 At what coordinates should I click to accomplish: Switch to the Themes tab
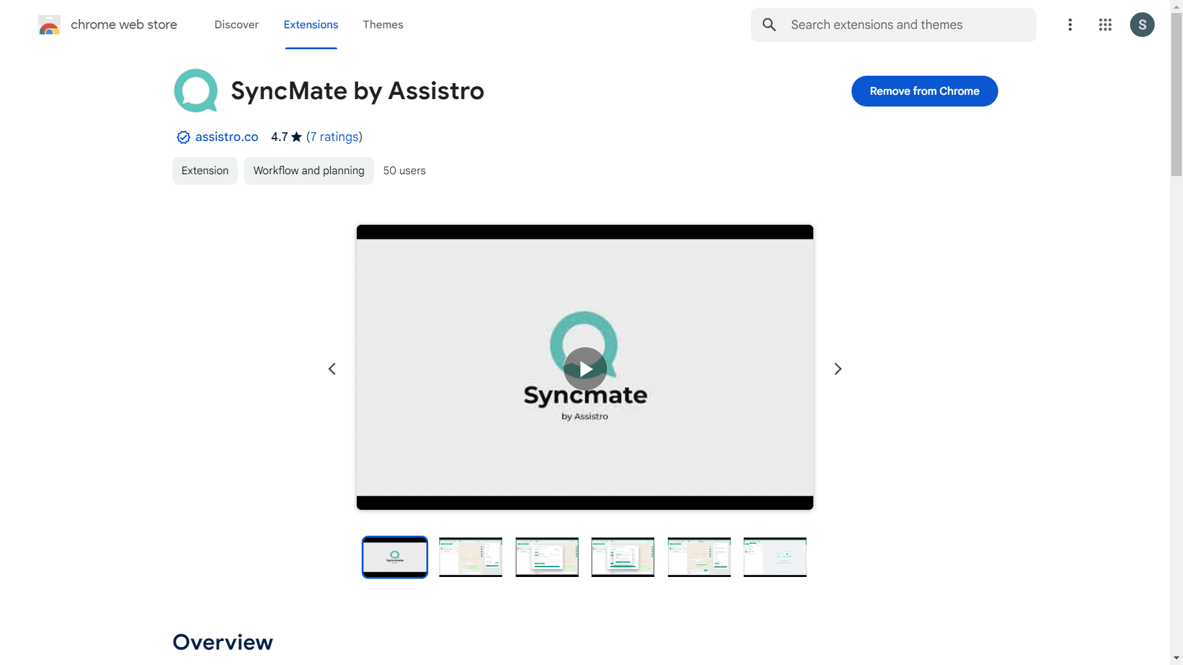click(x=383, y=25)
